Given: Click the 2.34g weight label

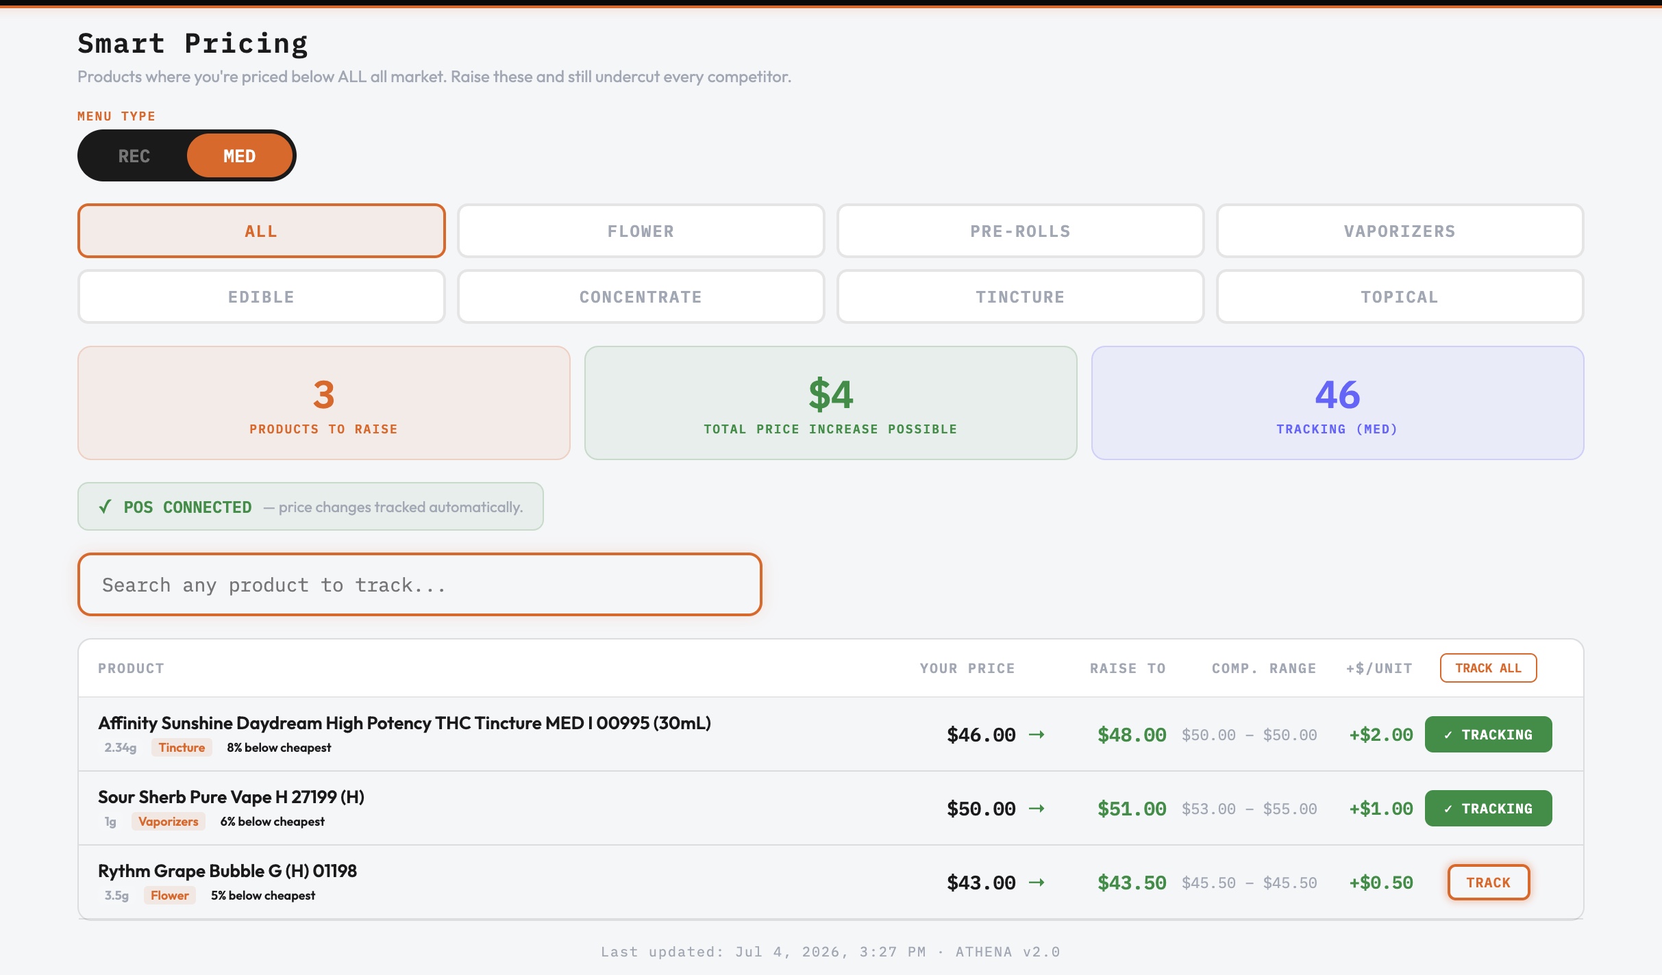Looking at the screenshot, I should (x=120, y=748).
